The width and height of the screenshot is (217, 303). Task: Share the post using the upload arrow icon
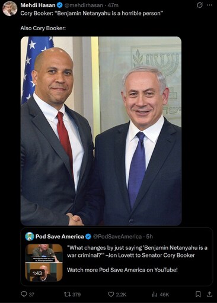[209, 294]
